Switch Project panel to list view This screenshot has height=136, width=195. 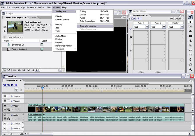(x=4, y=70)
